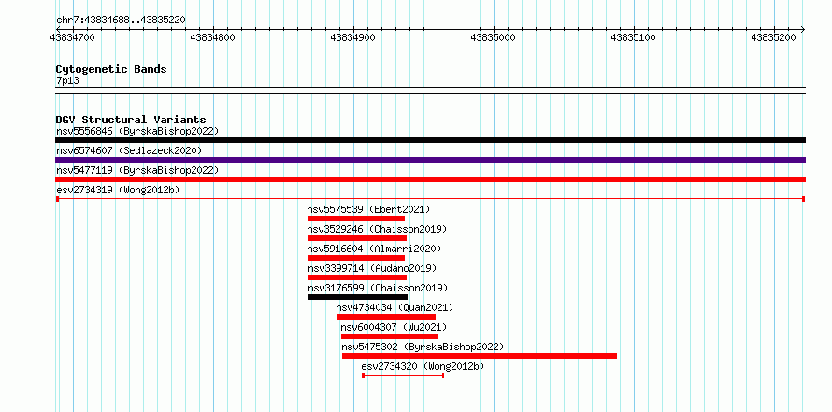Viewport: 832px width, 412px height.
Task: Click the DGV Structural Variants track title
Action: [x=131, y=120]
